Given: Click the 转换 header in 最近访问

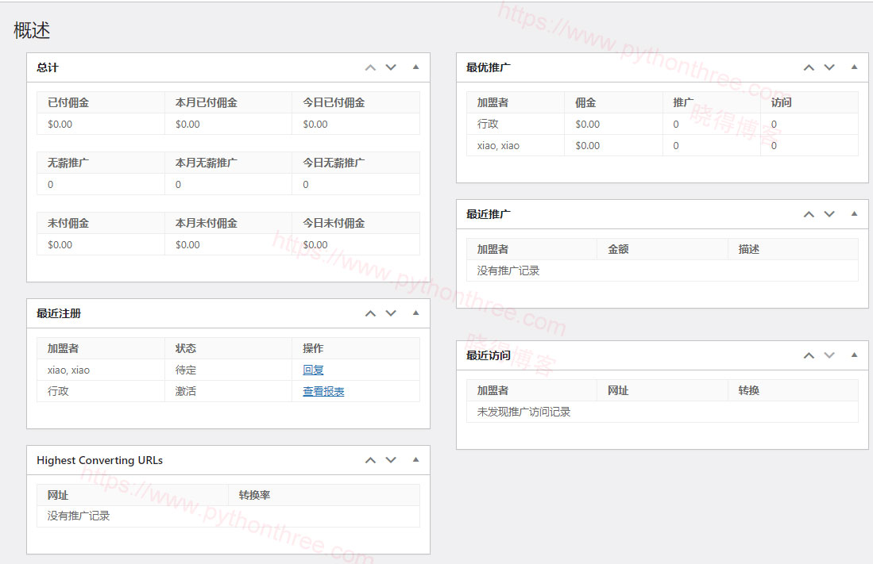Looking at the screenshot, I should pos(749,390).
